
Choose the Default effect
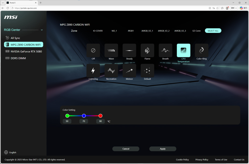tap(147, 70)
